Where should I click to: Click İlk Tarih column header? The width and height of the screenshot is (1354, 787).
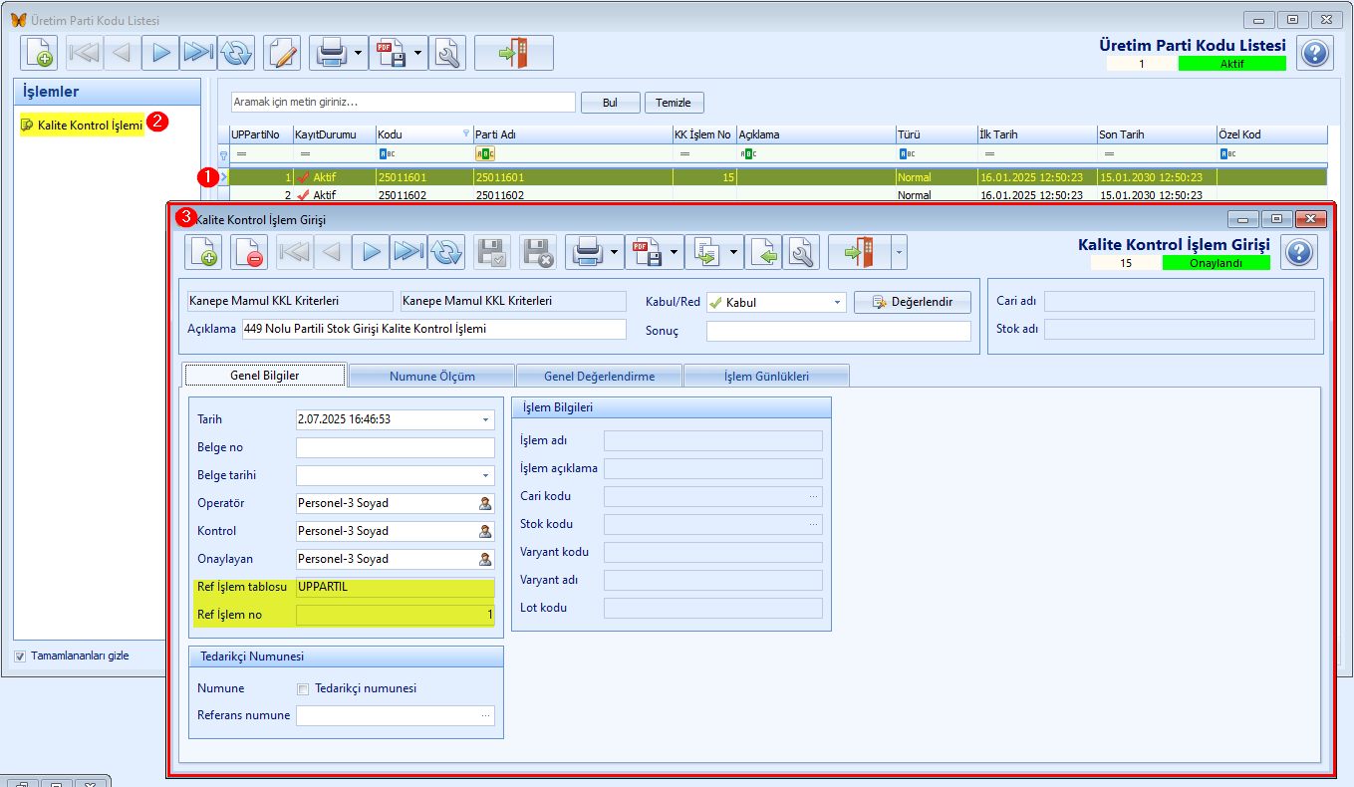coord(1036,134)
